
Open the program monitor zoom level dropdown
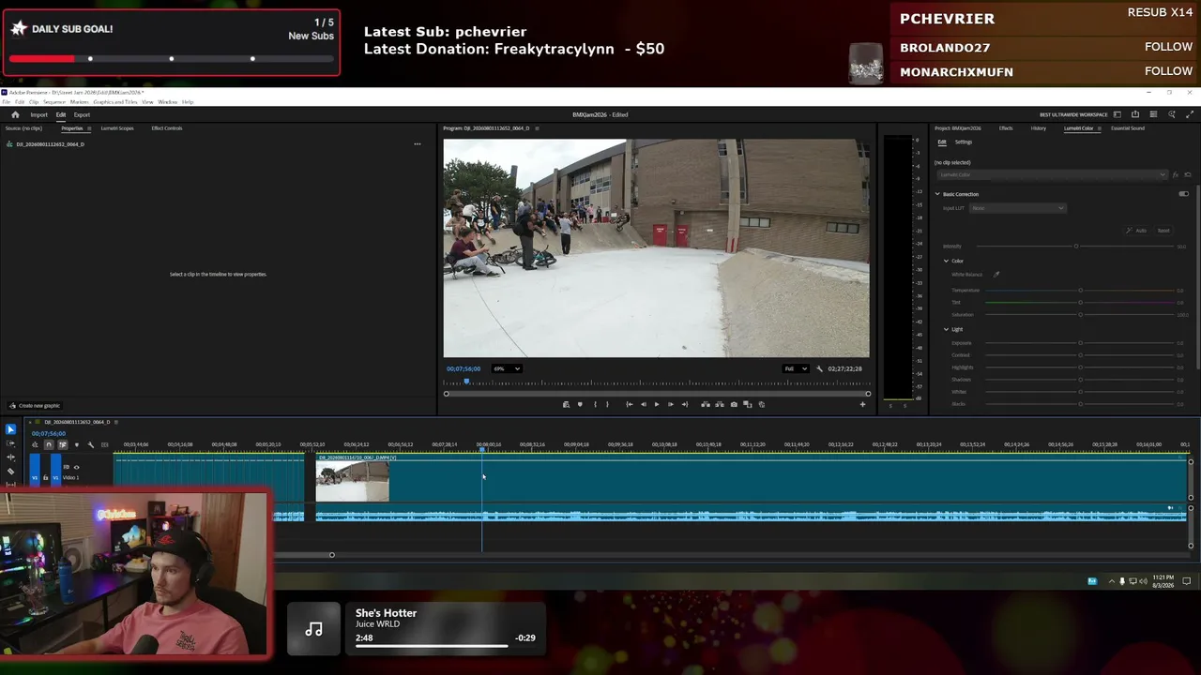(508, 368)
